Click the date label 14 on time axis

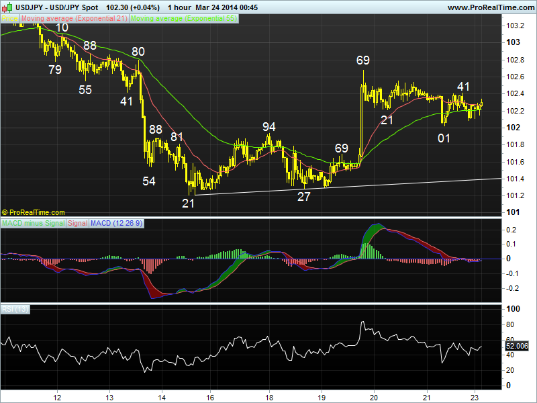tap(162, 398)
